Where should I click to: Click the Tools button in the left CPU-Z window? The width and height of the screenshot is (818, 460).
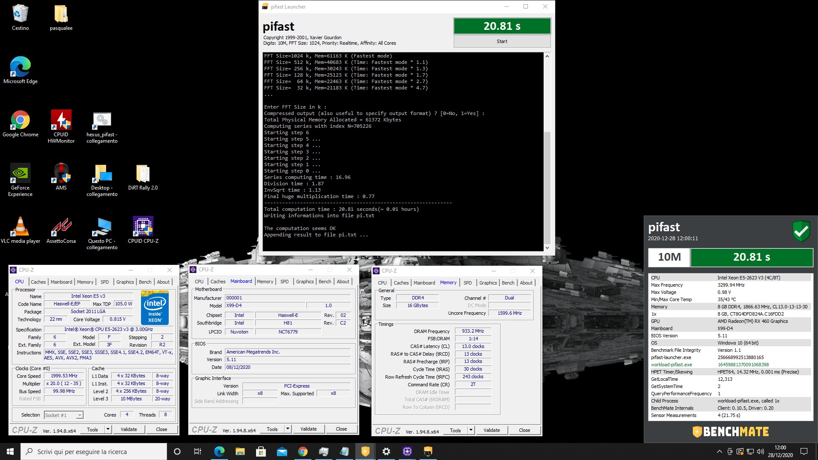click(x=92, y=429)
